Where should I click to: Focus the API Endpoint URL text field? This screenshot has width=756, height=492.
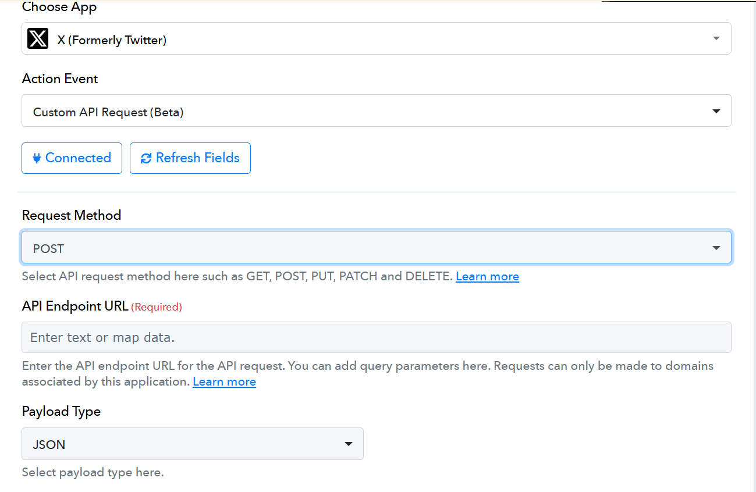376,337
